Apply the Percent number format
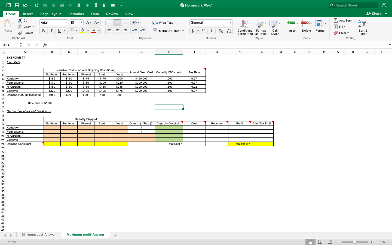Image resolution: width=392 pixels, height=245 pixels. [x=203, y=31]
